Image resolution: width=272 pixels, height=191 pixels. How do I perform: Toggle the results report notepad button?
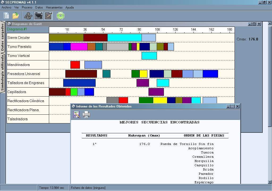tap(48, 16)
